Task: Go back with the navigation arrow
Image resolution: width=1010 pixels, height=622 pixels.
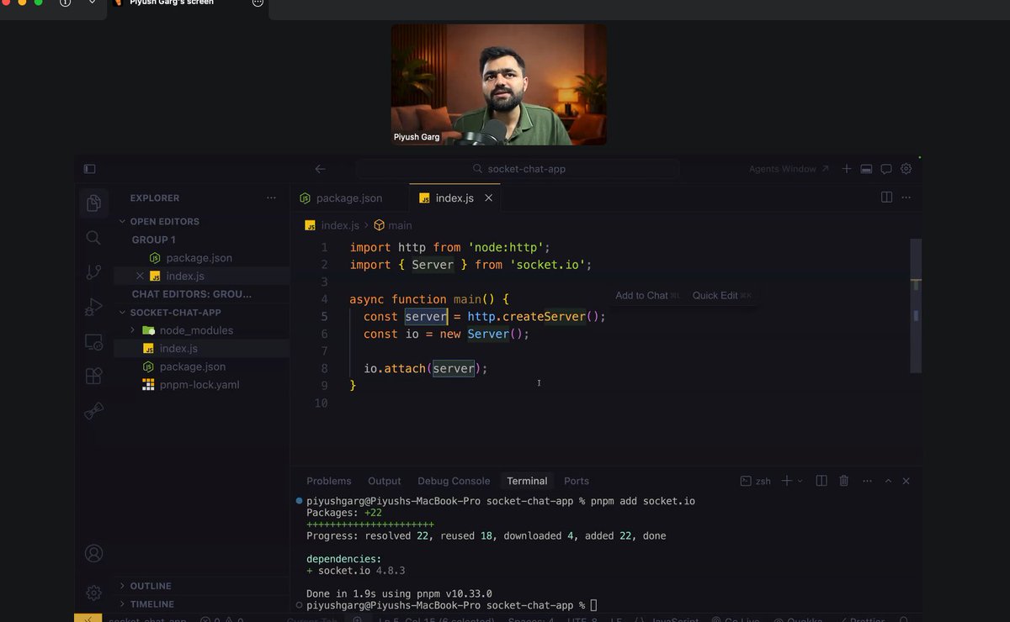Action: tap(320, 169)
